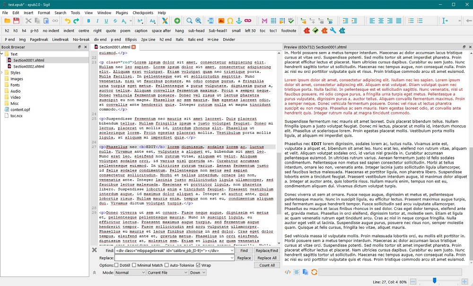Click the Open folder toolbar icon
This screenshot has width=473, height=286.
(x=7, y=21)
